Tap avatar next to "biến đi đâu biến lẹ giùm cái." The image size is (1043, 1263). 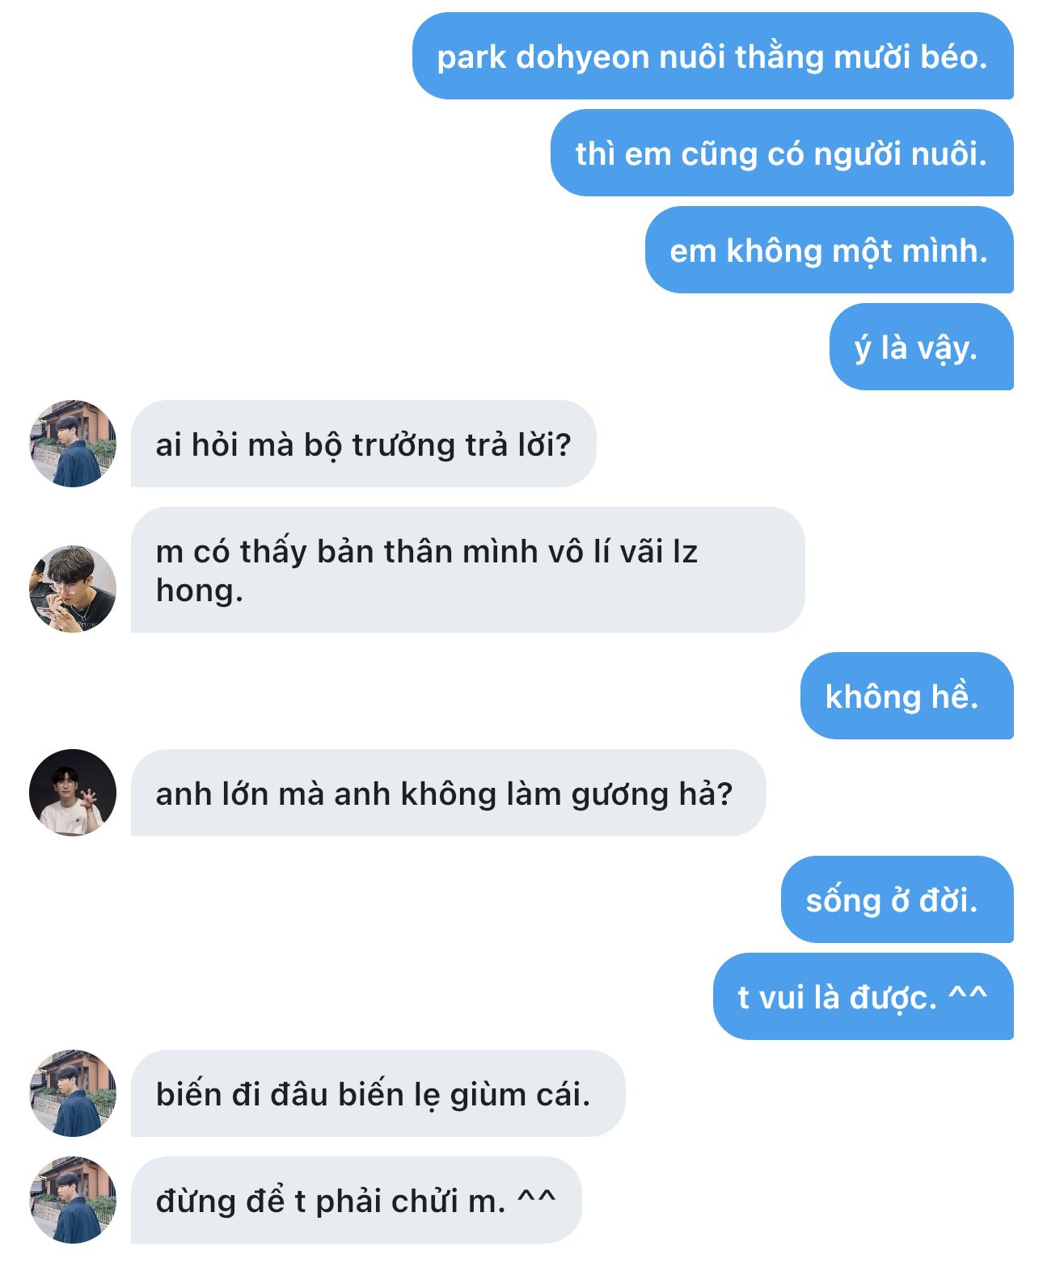pos(73,1093)
